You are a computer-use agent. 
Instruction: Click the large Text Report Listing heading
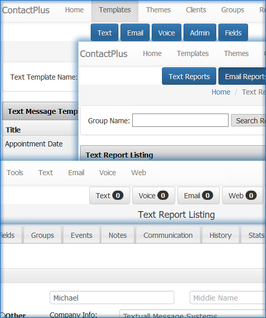coord(176,215)
